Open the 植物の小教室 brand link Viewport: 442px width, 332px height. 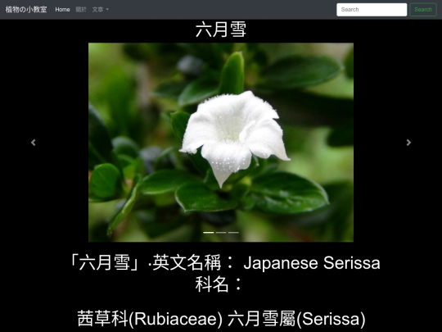tap(26, 10)
